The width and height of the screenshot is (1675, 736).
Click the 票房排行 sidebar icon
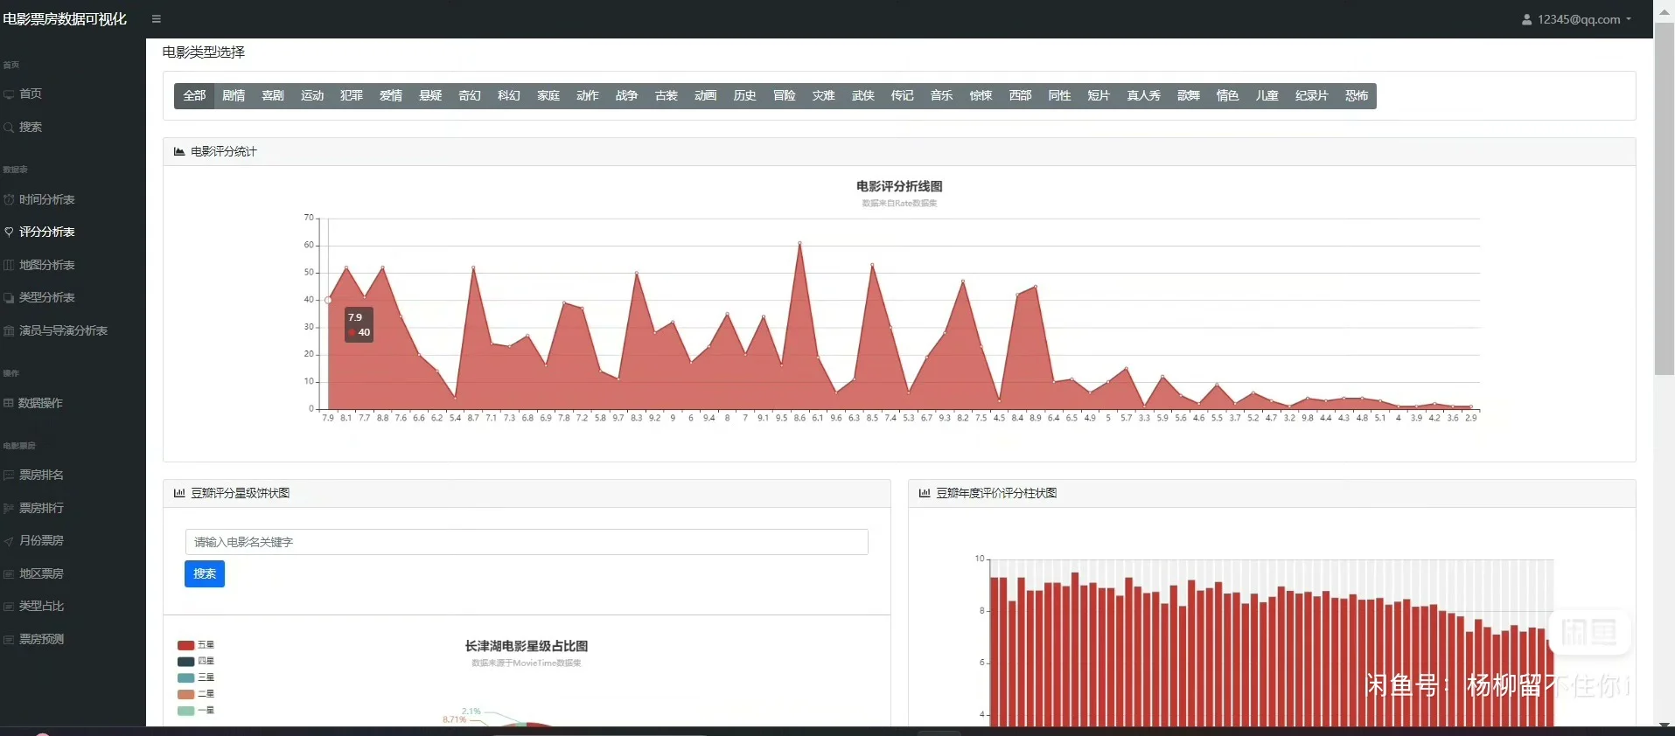(9, 508)
